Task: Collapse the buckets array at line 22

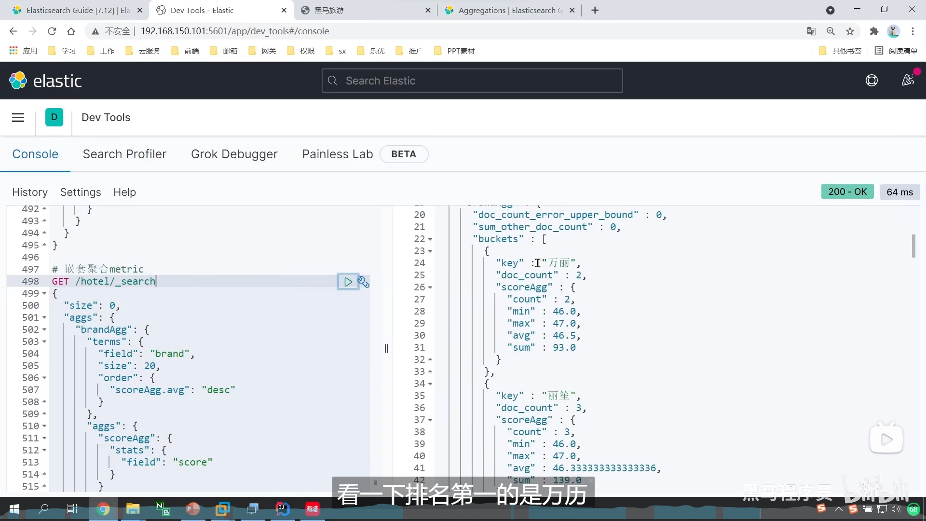Action: click(x=430, y=239)
